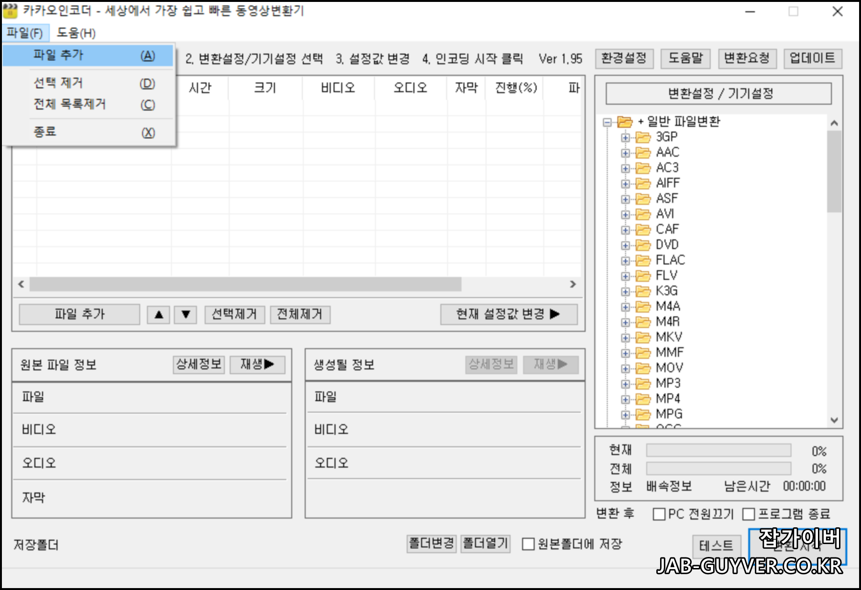The height and width of the screenshot is (590, 861).
Task: Click the DVD folder icon
Action: click(x=643, y=245)
